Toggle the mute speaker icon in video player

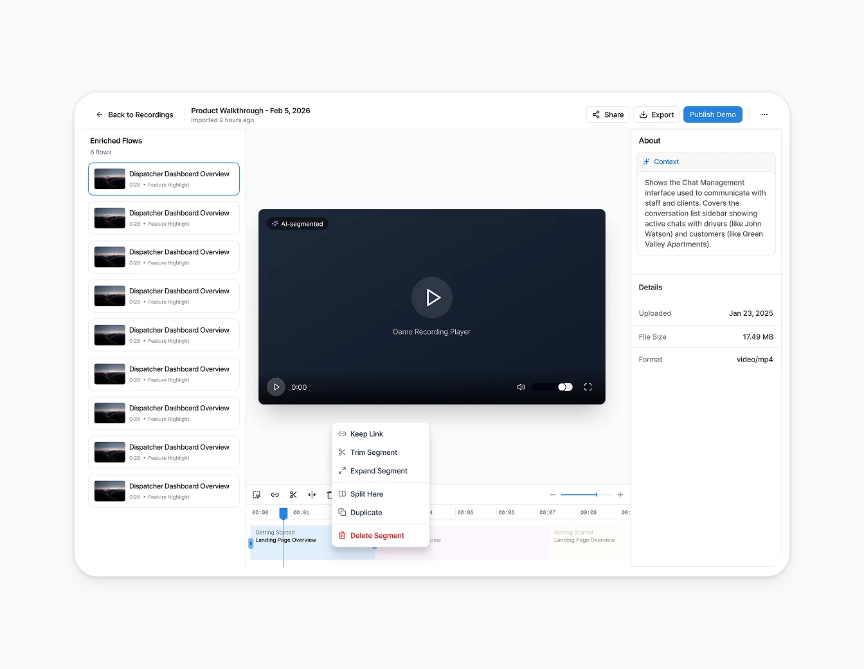tap(521, 387)
